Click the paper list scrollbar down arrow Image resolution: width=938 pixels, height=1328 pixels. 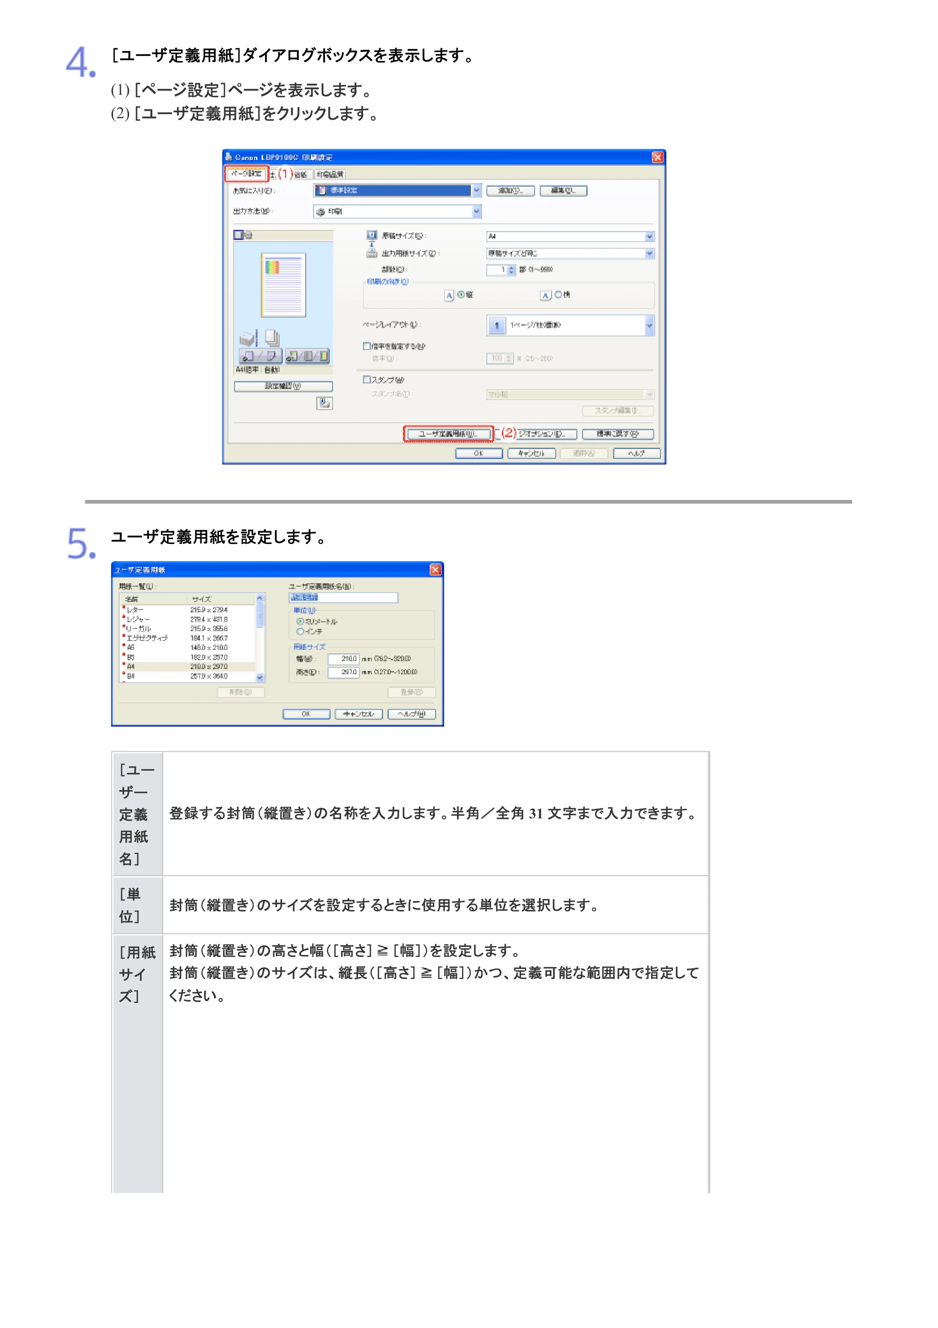(x=260, y=678)
